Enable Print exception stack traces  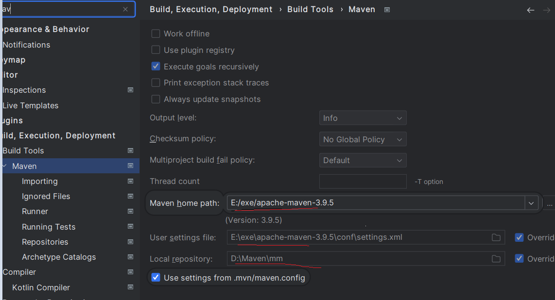(156, 83)
